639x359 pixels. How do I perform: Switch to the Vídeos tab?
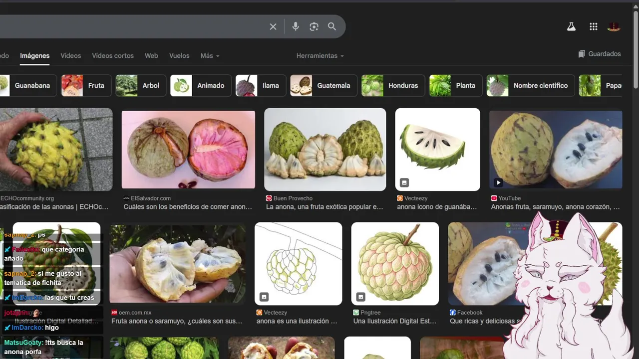(70, 56)
